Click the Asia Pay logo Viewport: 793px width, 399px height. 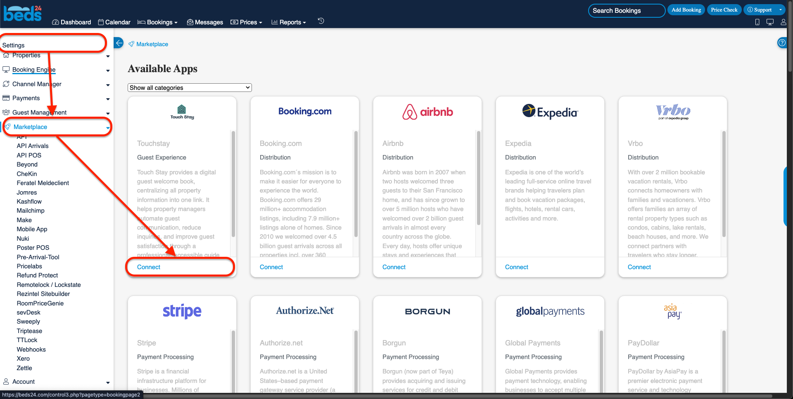pyautogui.click(x=673, y=311)
